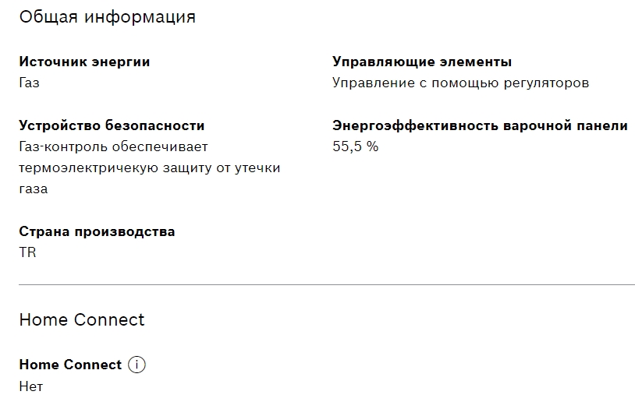The width and height of the screenshot is (635, 416).
Task: Click the "TR" country code value
Action: [27, 252]
